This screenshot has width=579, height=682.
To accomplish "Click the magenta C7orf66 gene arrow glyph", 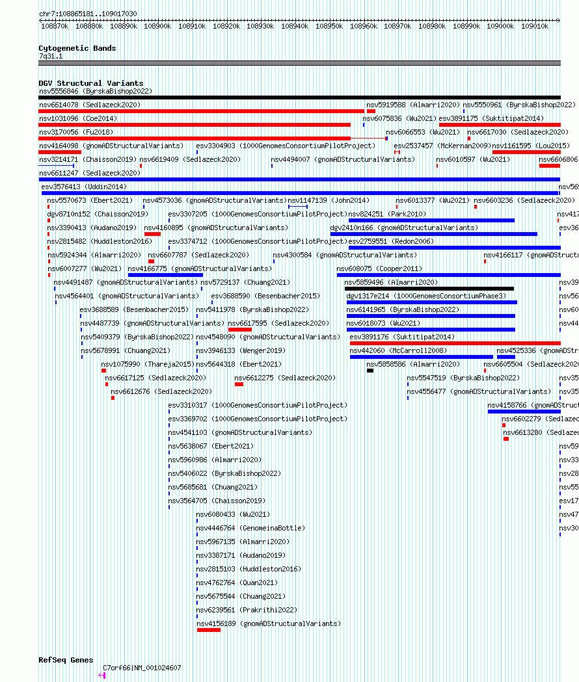I will pyautogui.click(x=102, y=675).
